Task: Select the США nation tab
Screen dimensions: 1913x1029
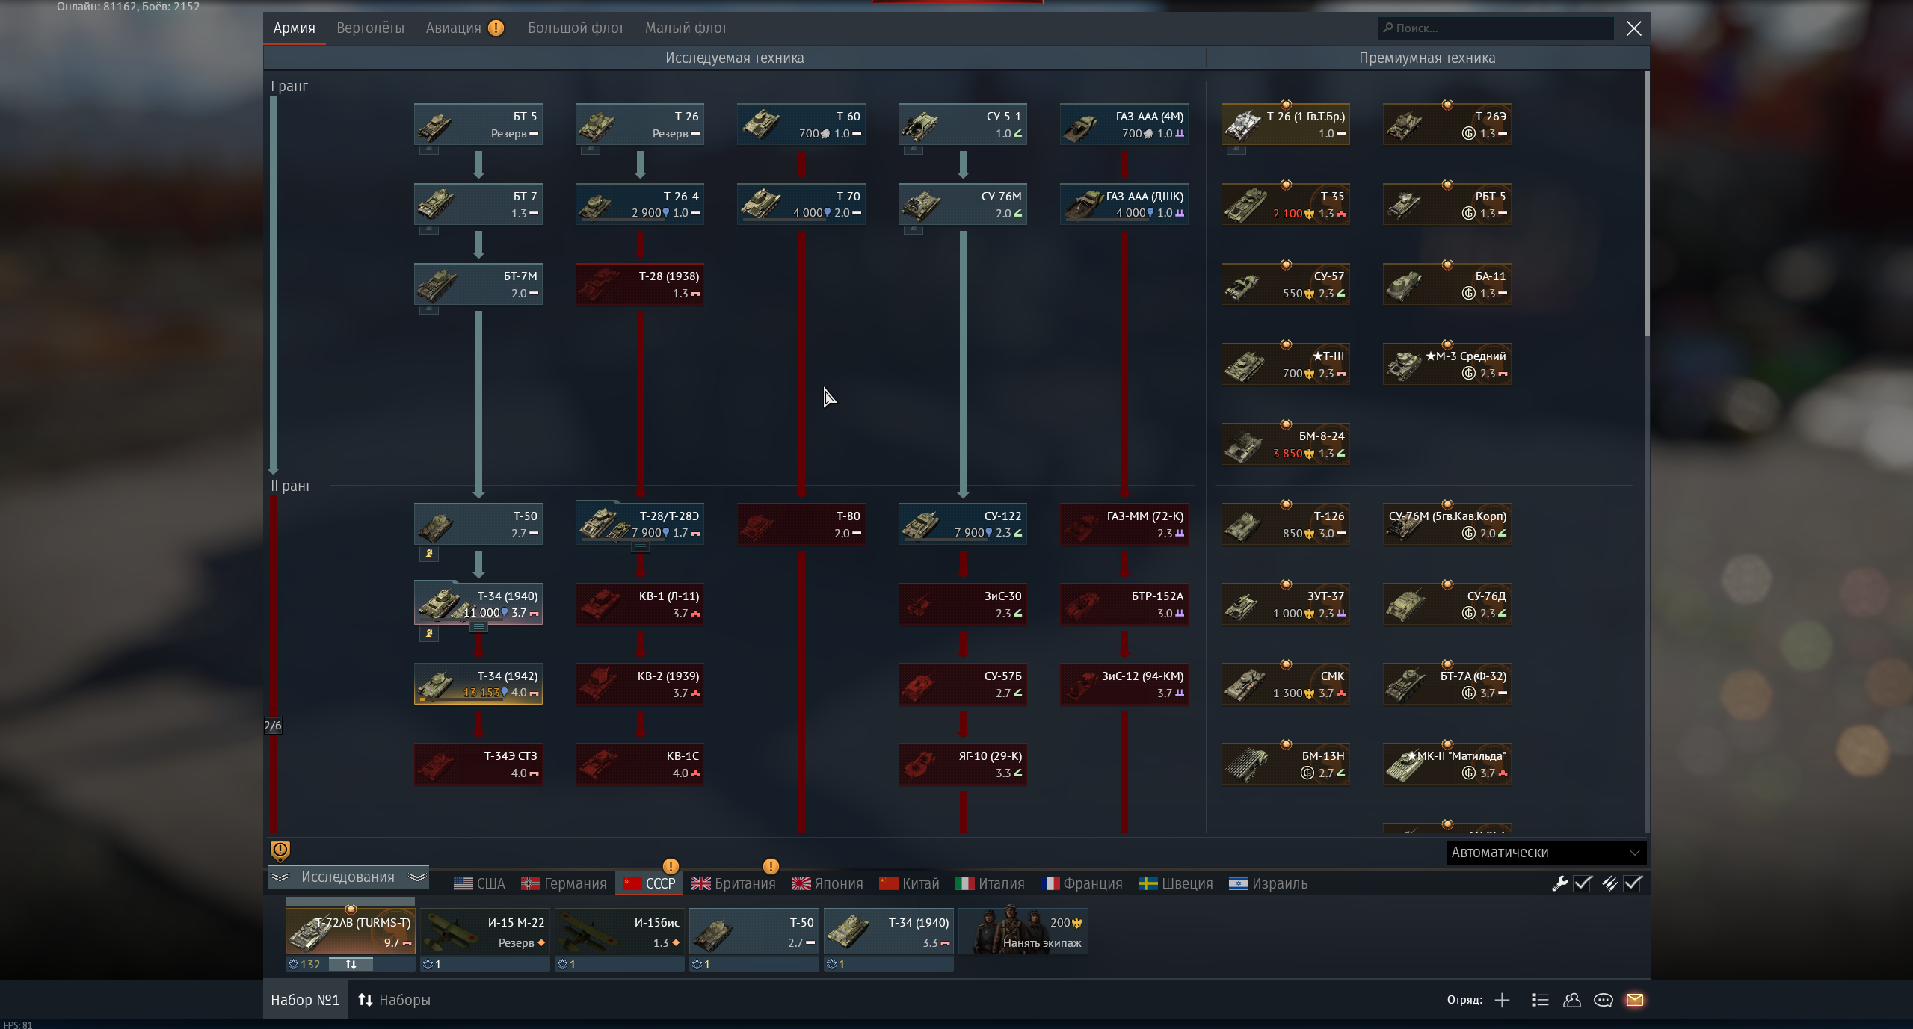Action: pos(479,883)
